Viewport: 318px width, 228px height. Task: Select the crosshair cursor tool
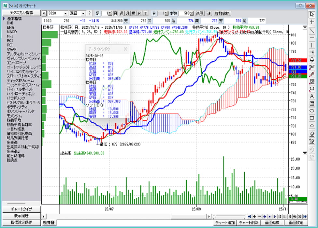coord(312,22)
